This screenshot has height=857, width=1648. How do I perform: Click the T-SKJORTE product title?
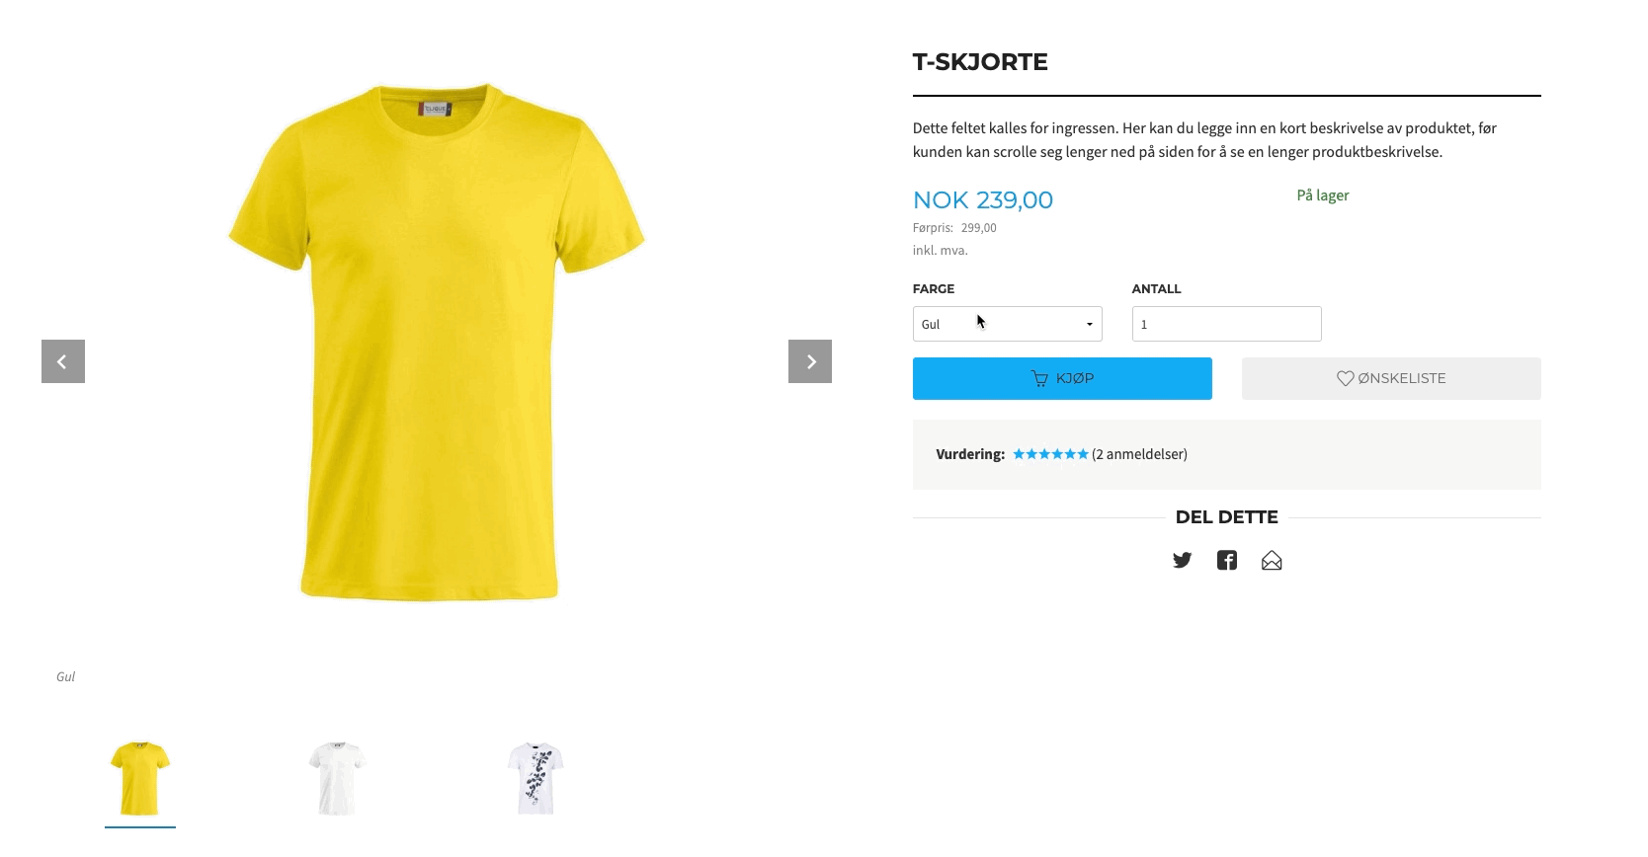[x=980, y=61]
